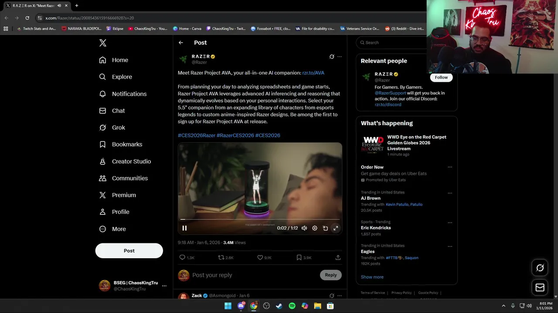
Task: Share the Razer post
Action: point(338,258)
